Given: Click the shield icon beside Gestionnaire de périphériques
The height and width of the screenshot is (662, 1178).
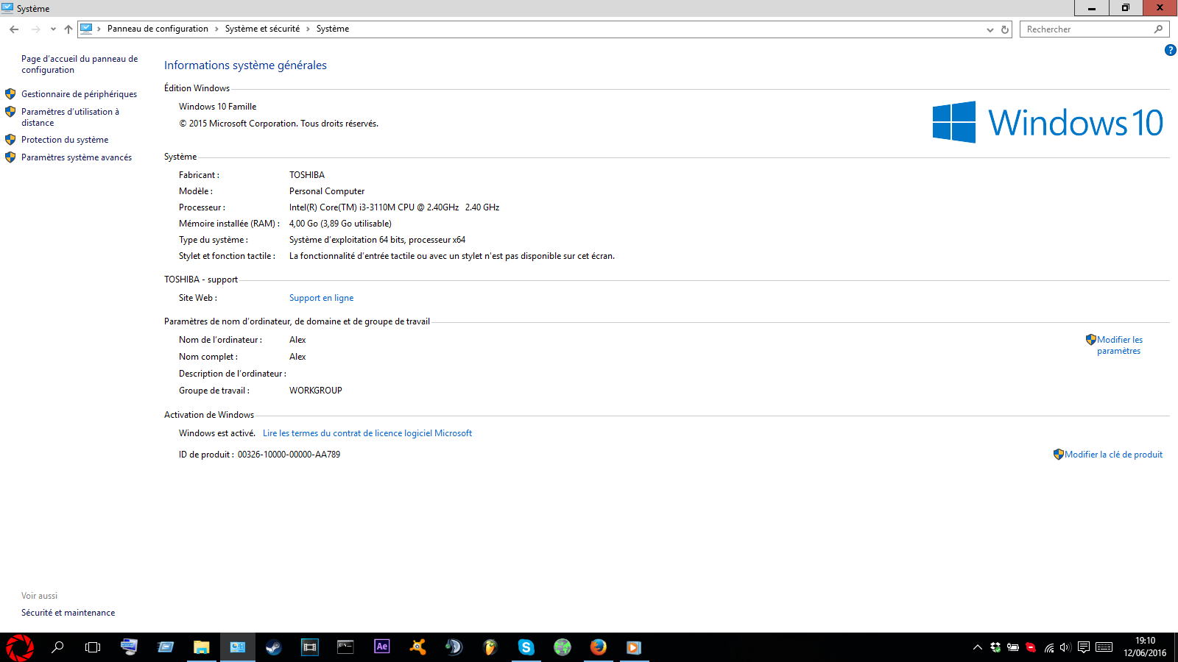Looking at the screenshot, I should tap(10, 94).
